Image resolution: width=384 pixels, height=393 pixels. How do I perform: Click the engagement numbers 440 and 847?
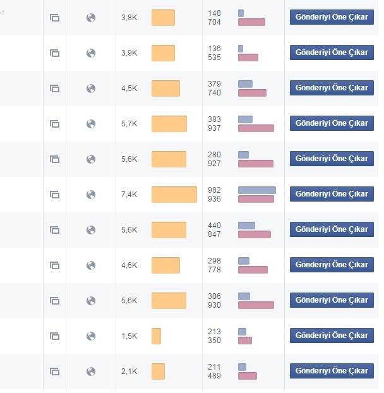tap(214, 230)
